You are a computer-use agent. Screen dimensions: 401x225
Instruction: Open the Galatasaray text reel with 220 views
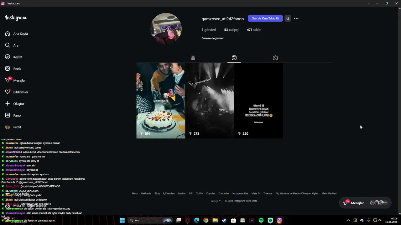point(259,101)
